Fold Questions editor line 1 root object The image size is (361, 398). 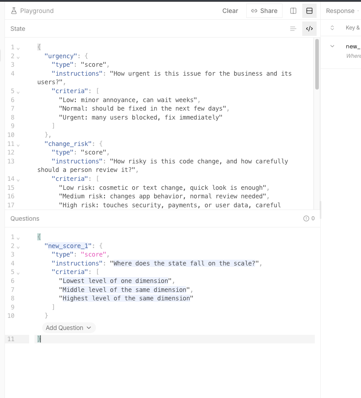click(18, 238)
